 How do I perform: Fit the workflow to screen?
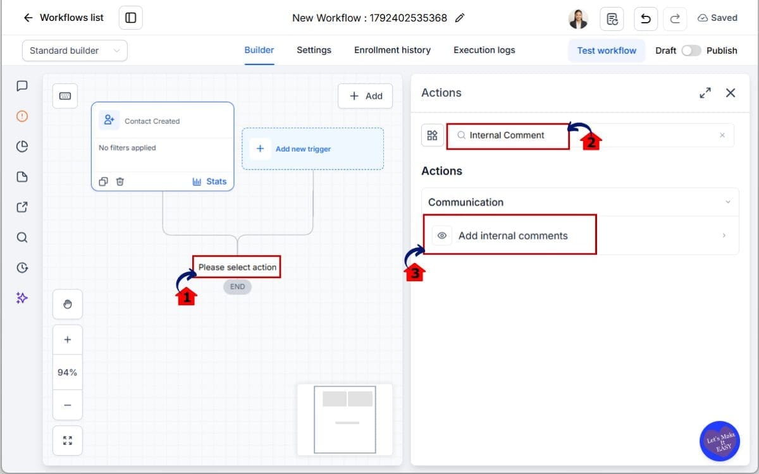68,441
